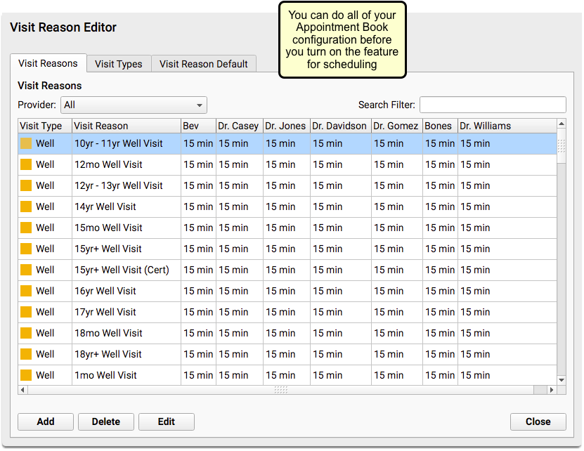Click into the Search Filter field
584x451 pixels.
pos(493,105)
